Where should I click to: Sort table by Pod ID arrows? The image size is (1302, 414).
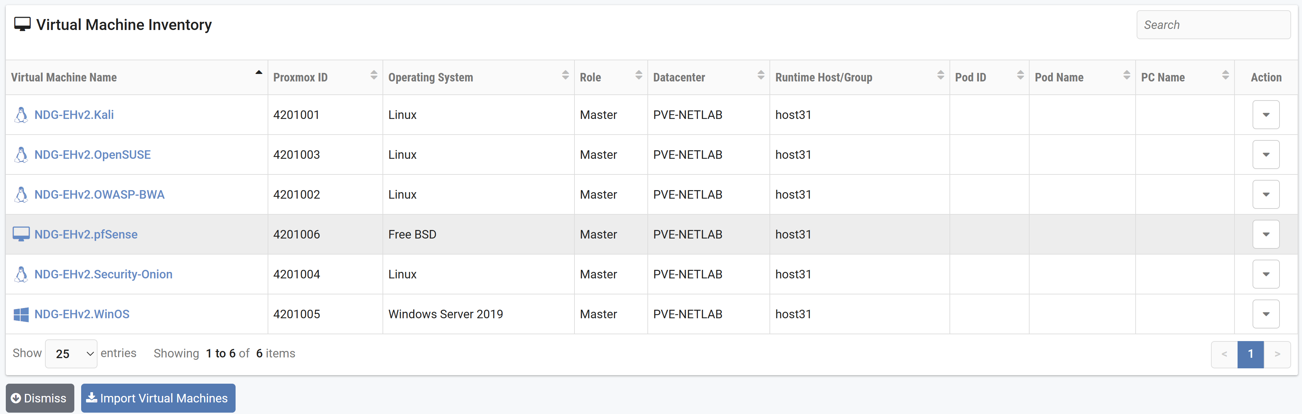tap(1020, 75)
